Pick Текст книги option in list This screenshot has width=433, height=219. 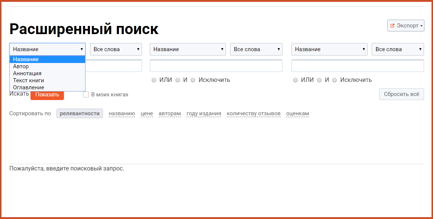[x=47, y=80]
